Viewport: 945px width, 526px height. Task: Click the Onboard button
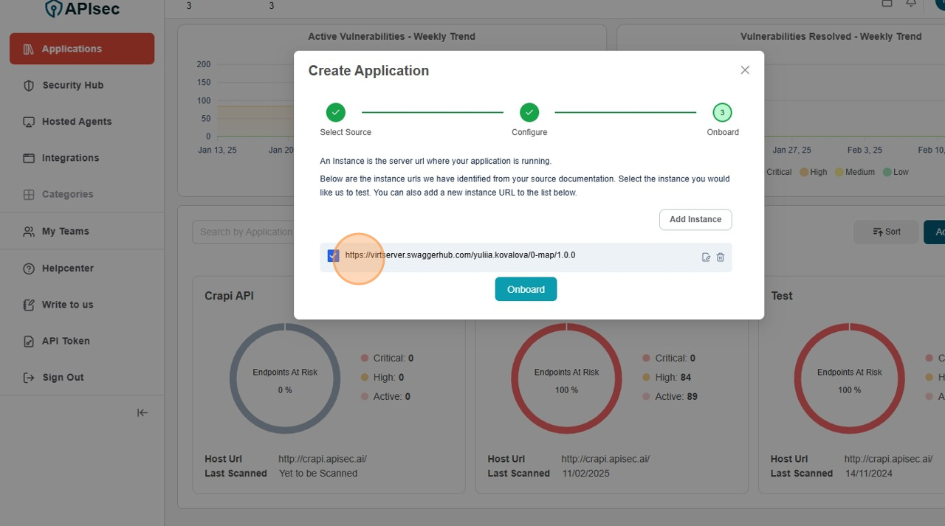point(526,289)
